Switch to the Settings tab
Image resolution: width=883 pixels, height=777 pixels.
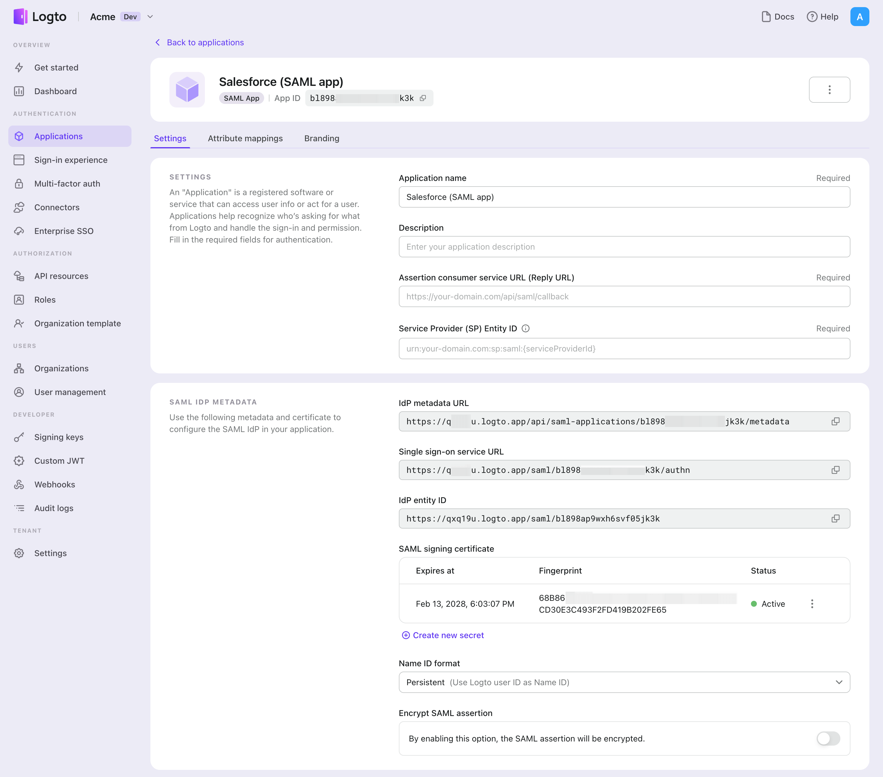(170, 138)
